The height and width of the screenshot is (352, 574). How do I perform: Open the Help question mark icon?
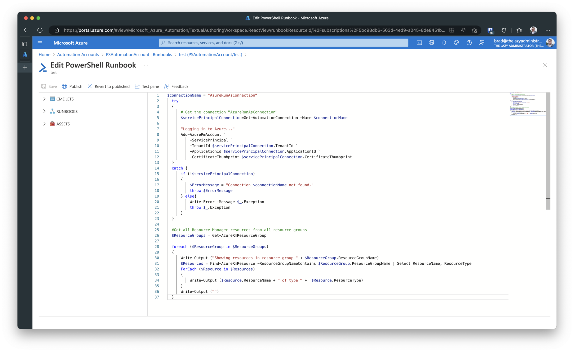(x=469, y=43)
